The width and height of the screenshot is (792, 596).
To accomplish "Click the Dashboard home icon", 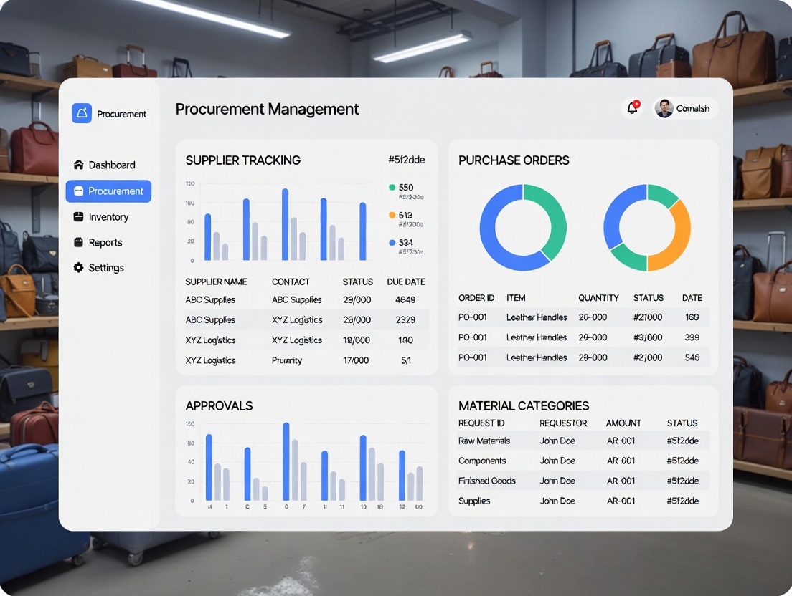I will [79, 165].
